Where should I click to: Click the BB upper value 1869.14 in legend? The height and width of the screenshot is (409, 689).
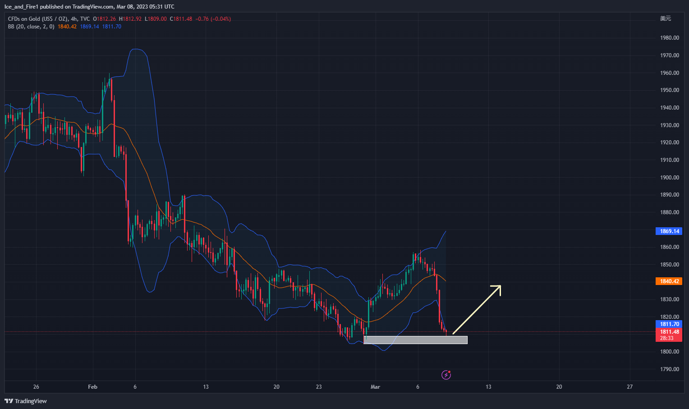point(89,27)
